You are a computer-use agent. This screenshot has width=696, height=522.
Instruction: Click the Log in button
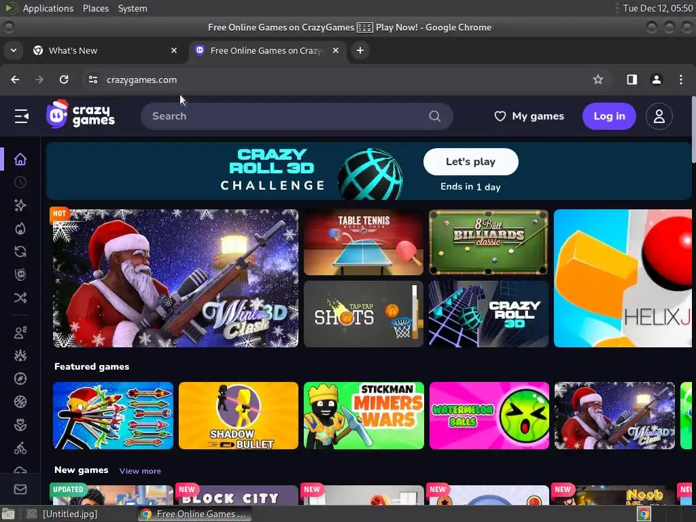(x=609, y=116)
